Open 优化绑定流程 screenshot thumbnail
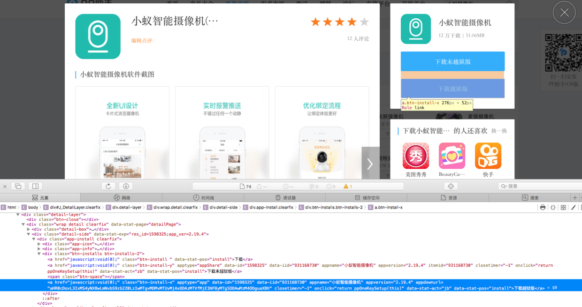Screen dimensions: 582x307 pos(322,133)
